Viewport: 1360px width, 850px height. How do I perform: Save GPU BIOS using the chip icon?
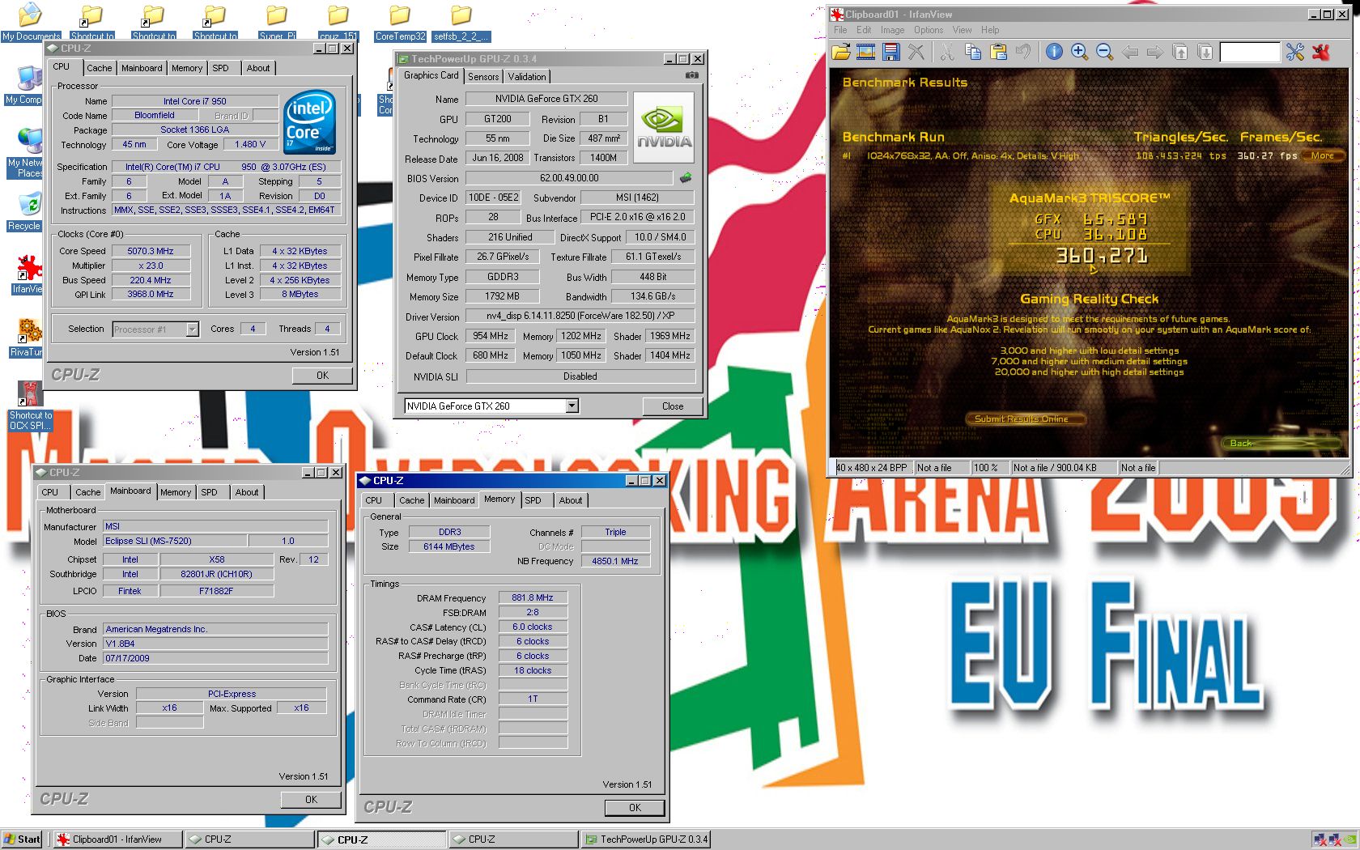click(x=686, y=178)
